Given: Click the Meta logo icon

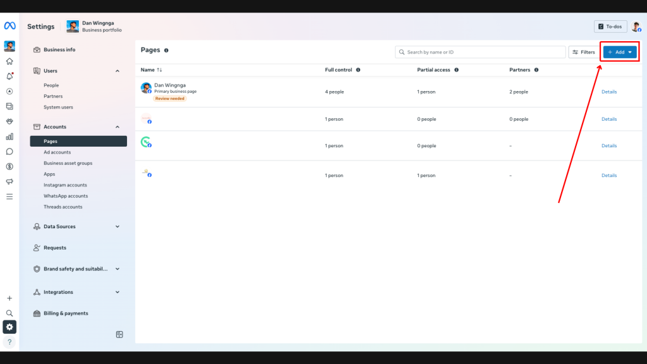Looking at the screenshot, I should tap(9, 26).
